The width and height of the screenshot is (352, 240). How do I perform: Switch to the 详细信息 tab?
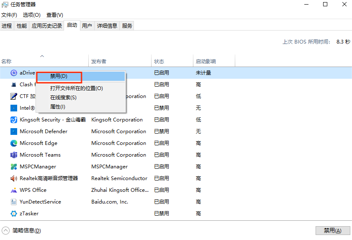[x=107, y=26]
